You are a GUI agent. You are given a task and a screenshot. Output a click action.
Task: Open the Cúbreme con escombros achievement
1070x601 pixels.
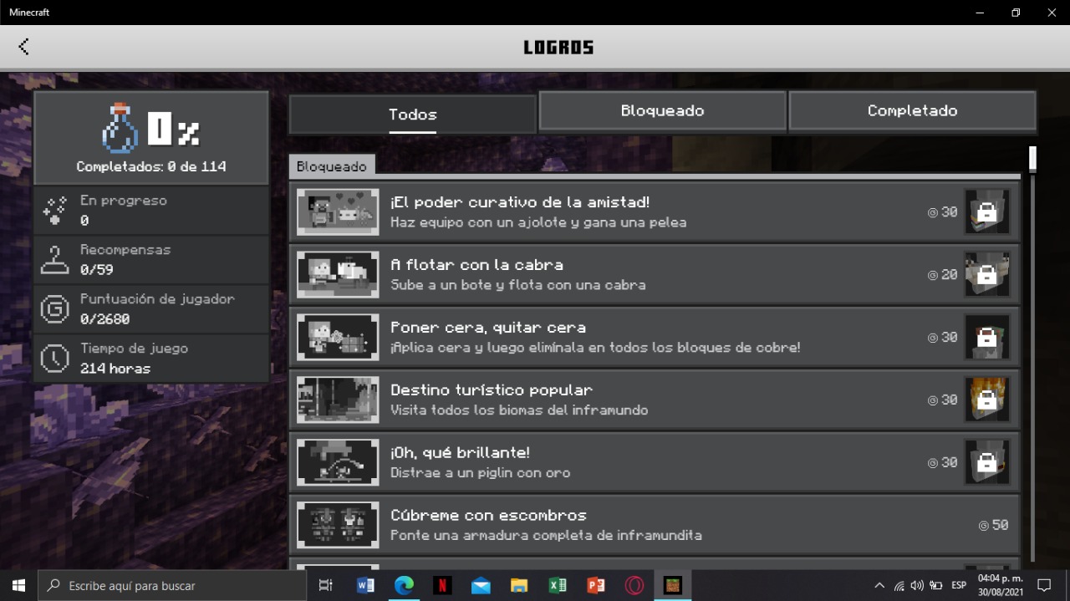(655, 526)
